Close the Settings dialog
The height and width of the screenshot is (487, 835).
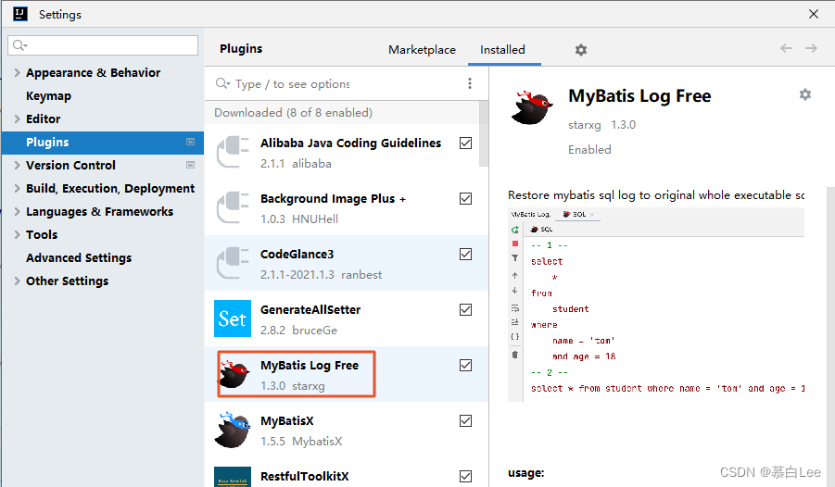(813, 14)
